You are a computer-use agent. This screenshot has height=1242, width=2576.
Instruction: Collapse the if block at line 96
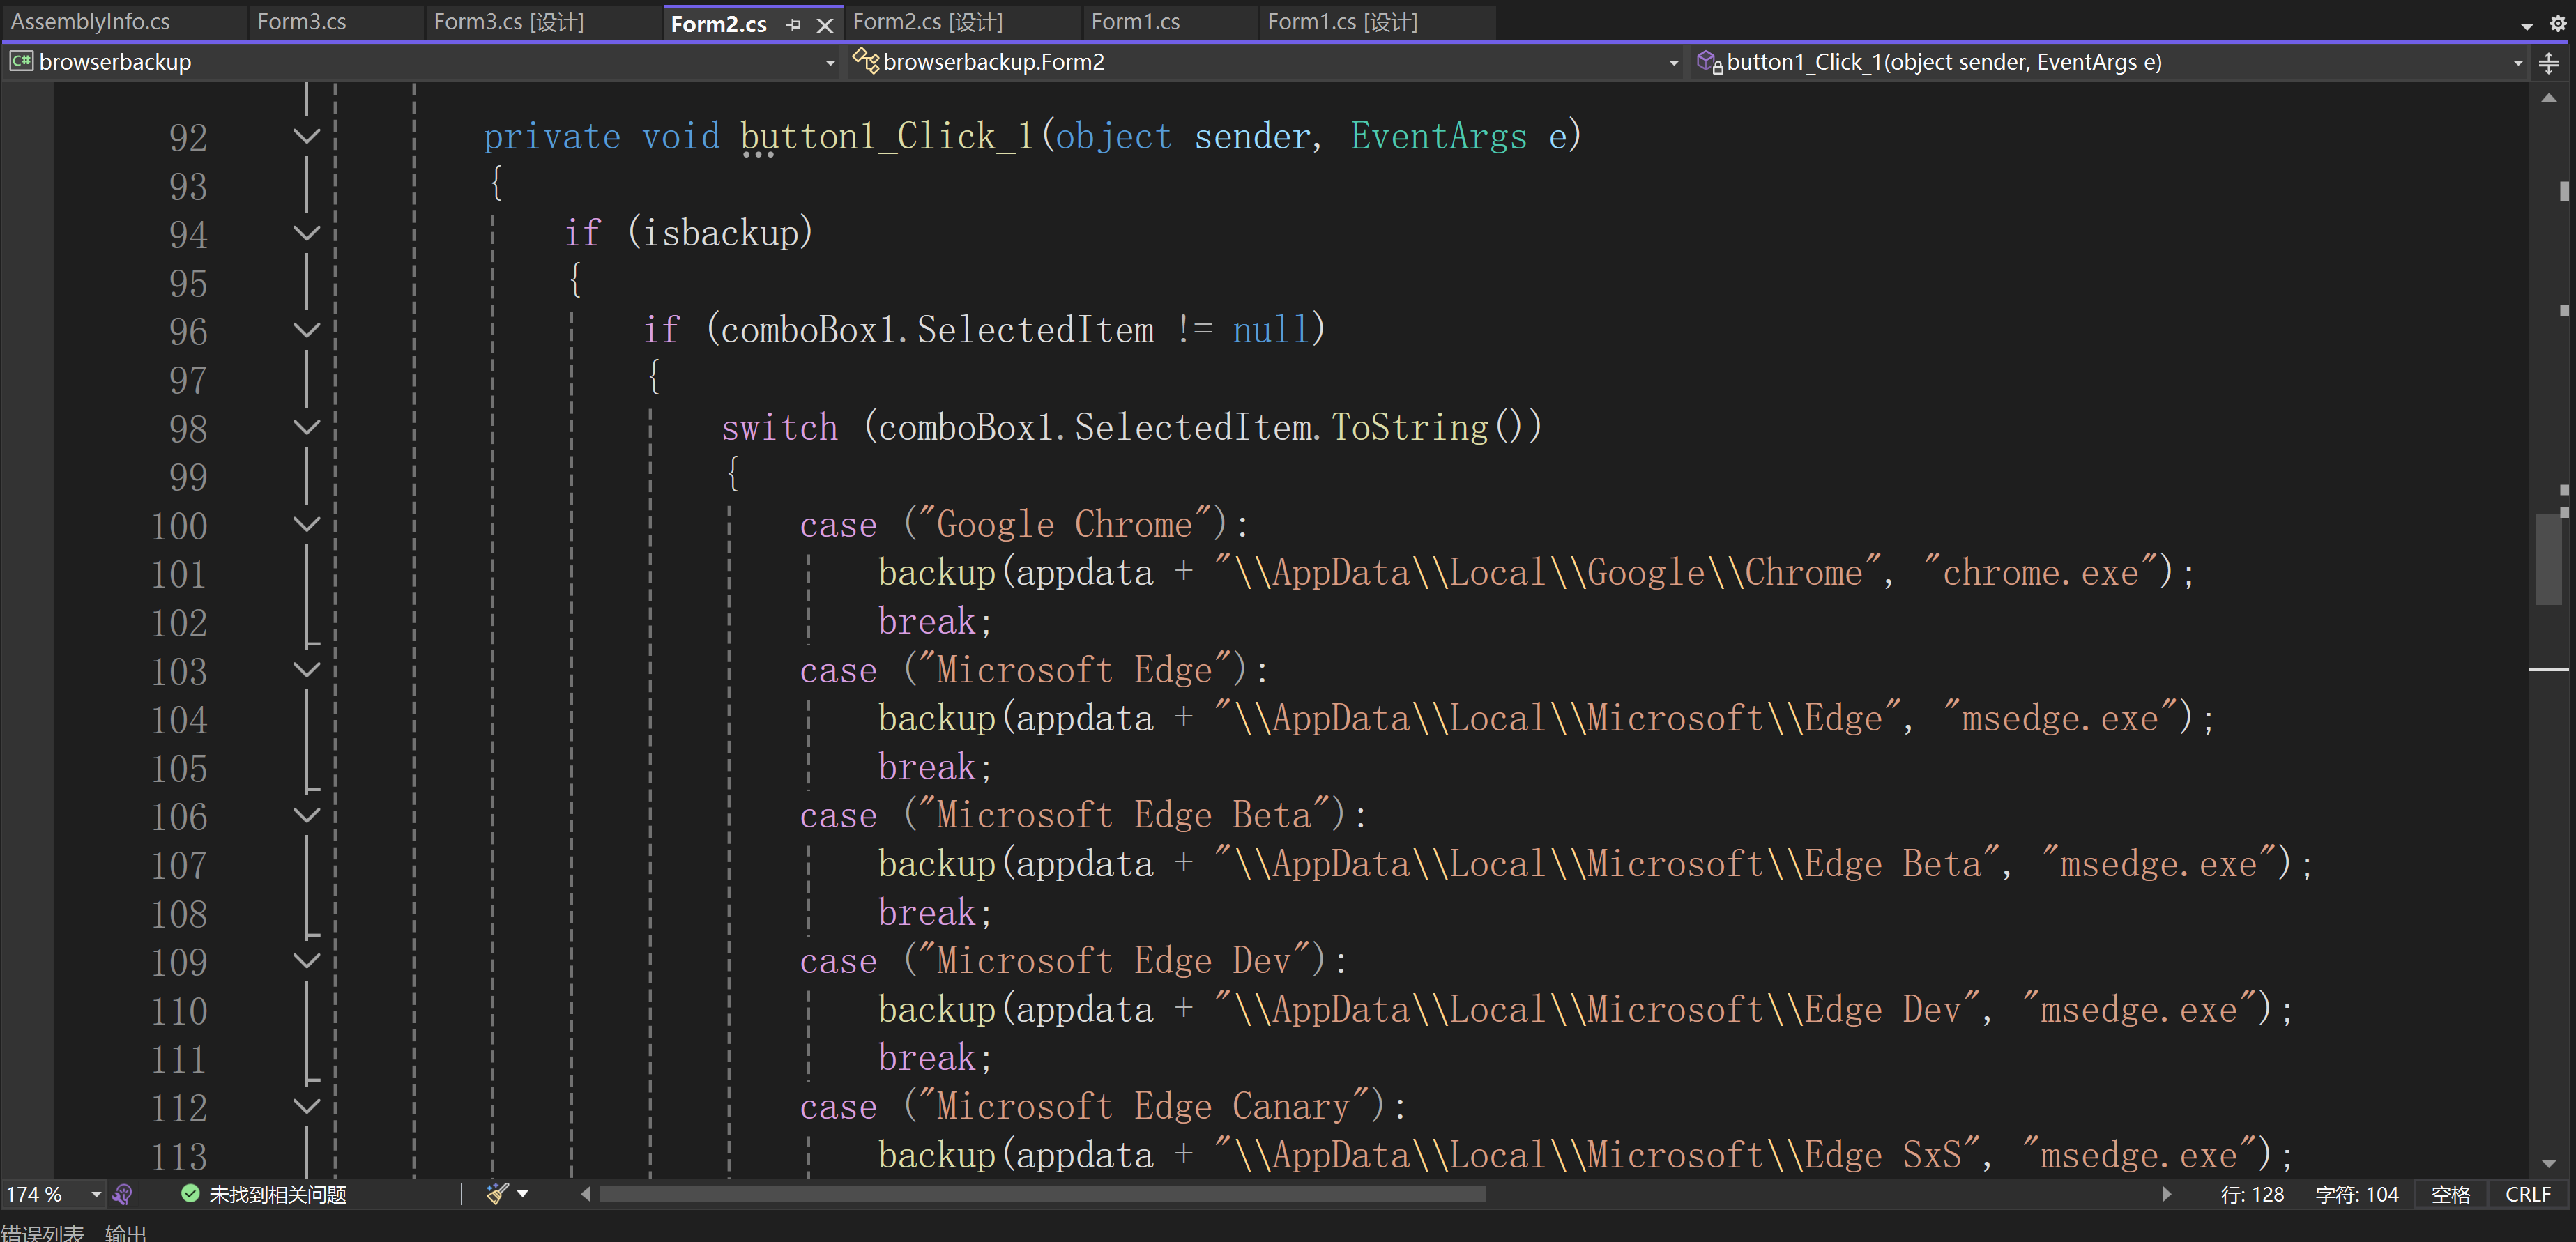click(x=307, y=330)
